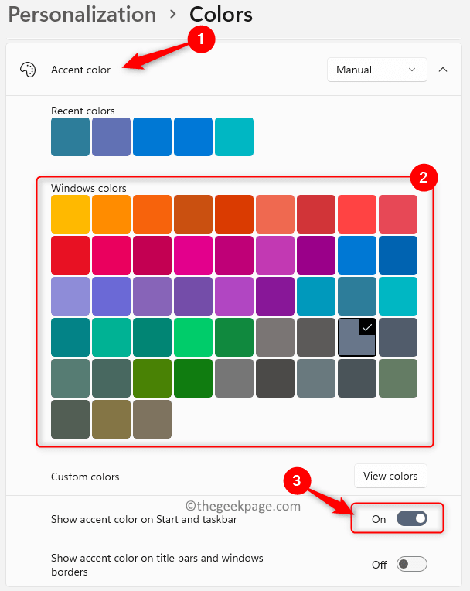The width and height of the screenshot is (470, 591).
Task: Select the checkmarked slate gray swatch
Action: [357, 337]
